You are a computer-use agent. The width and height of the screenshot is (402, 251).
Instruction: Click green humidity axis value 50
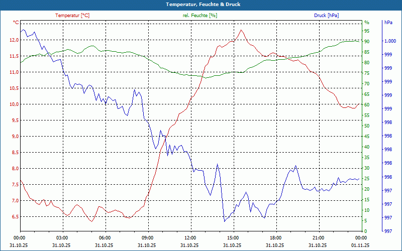click(x=367, y=126)
